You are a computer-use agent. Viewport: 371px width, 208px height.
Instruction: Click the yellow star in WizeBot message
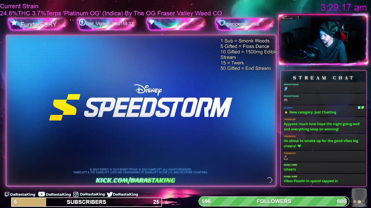[x=286, y=112]
